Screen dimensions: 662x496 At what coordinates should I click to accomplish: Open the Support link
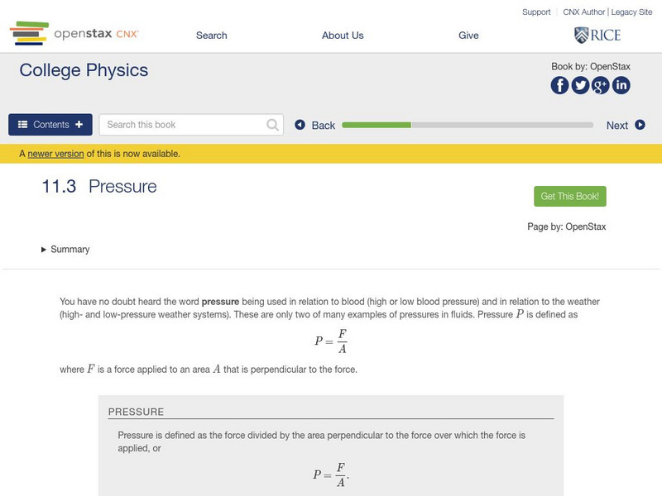[x=536, y=12]
